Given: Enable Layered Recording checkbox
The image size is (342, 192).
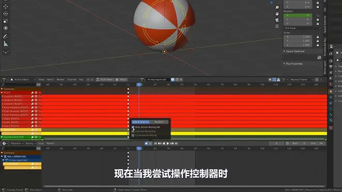Looking at the screenshot, I should click(133, 131).
